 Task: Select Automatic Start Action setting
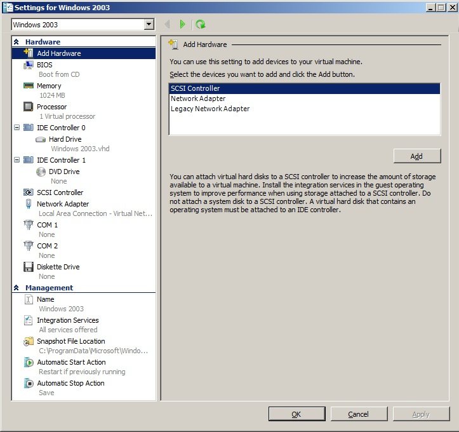click(71, 362)
